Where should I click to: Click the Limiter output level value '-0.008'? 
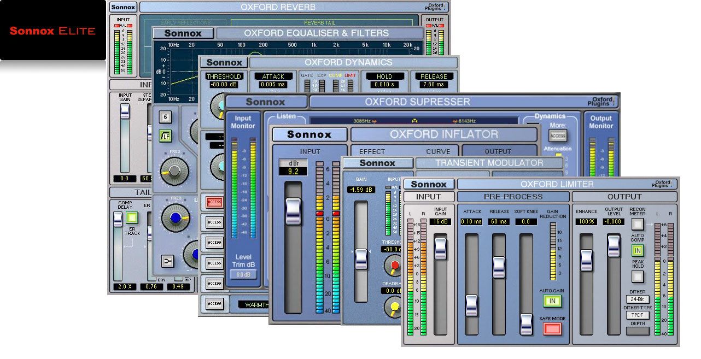(x=614, y=222)
